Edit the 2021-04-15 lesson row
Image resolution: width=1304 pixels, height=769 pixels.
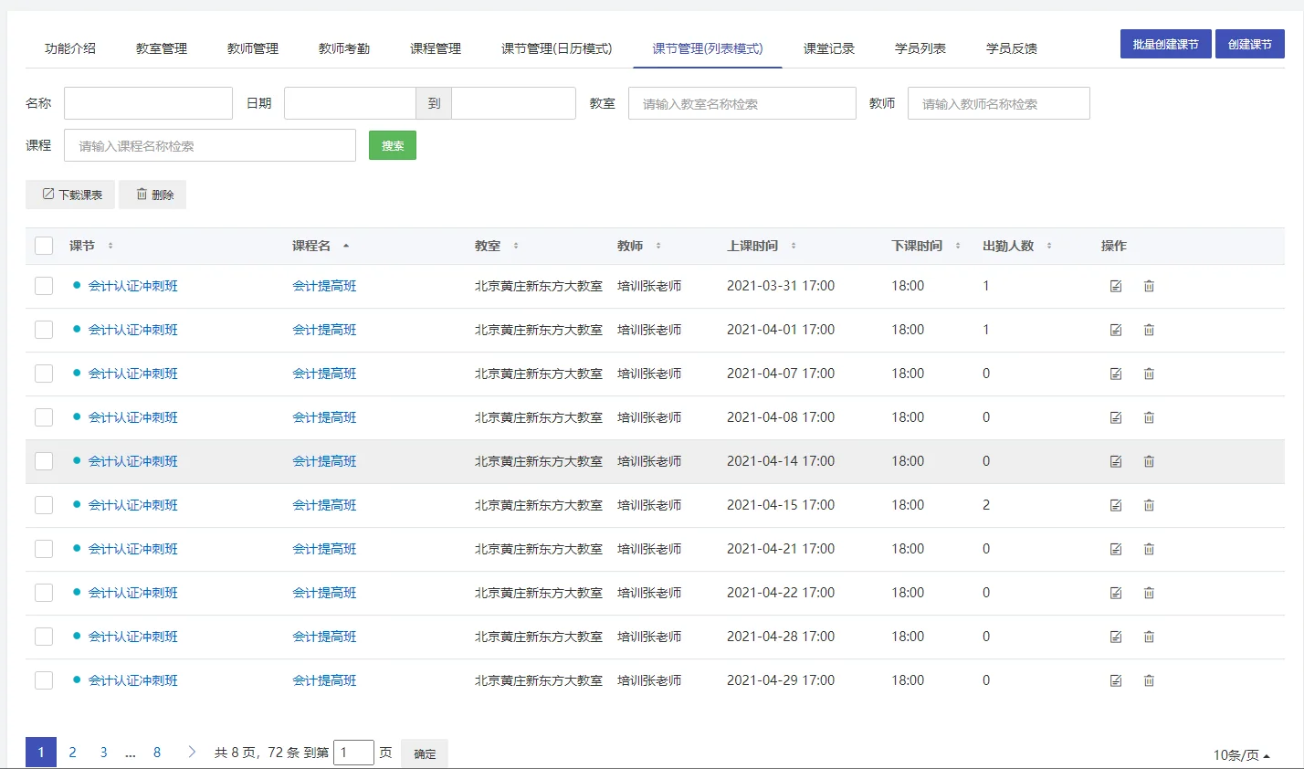(x=1116, y=505)
